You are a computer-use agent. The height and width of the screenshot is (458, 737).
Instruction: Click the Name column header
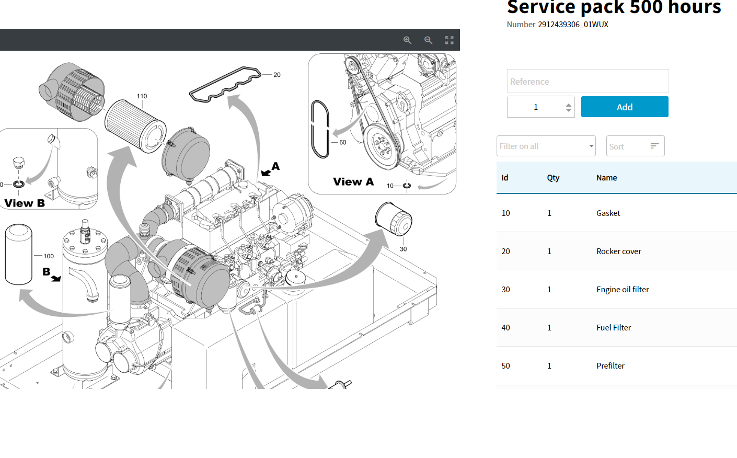pyautogui.click(x=606, y=178)
